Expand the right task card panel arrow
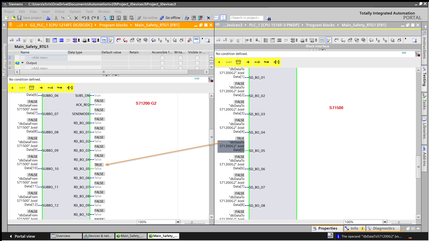Image resolution: width=429 pixels, height=241 pixels. (425, 26)
